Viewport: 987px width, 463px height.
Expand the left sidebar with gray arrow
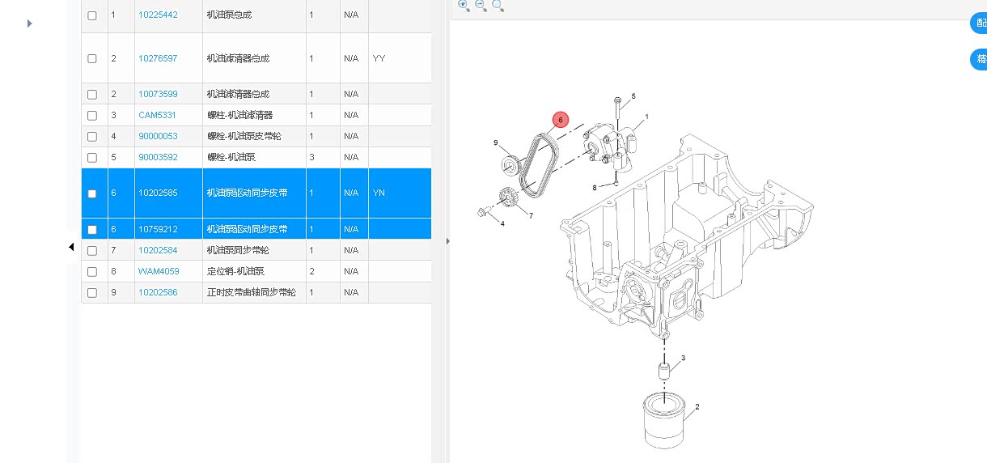30,23
